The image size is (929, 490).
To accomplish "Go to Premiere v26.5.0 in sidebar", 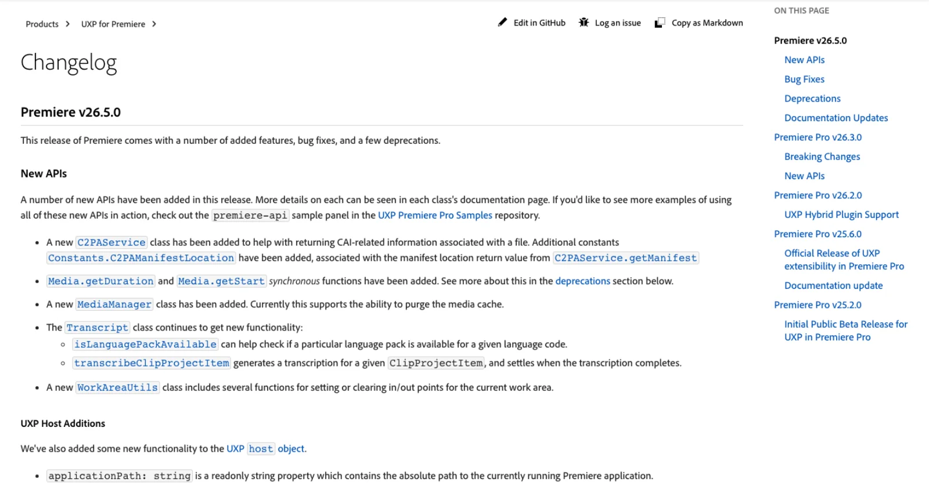I will coord(810,41).
